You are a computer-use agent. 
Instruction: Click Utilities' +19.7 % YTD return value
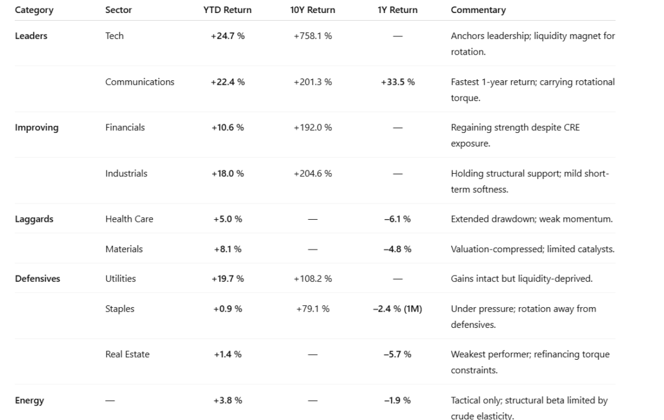228,279
